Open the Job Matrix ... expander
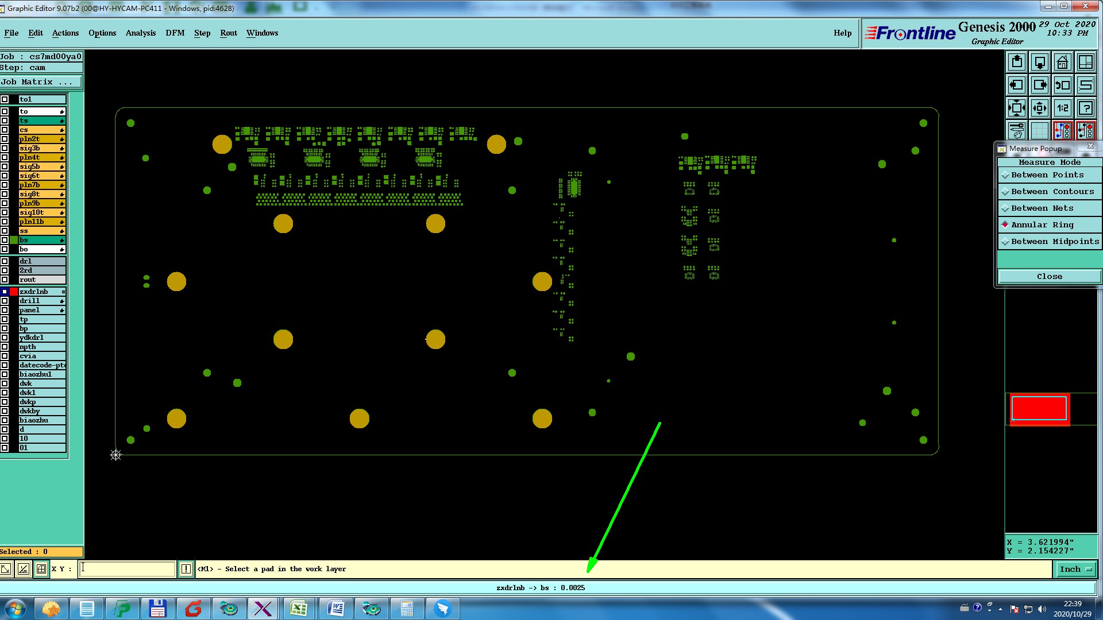The image size is (1103, 620). [x=40, y=82]
